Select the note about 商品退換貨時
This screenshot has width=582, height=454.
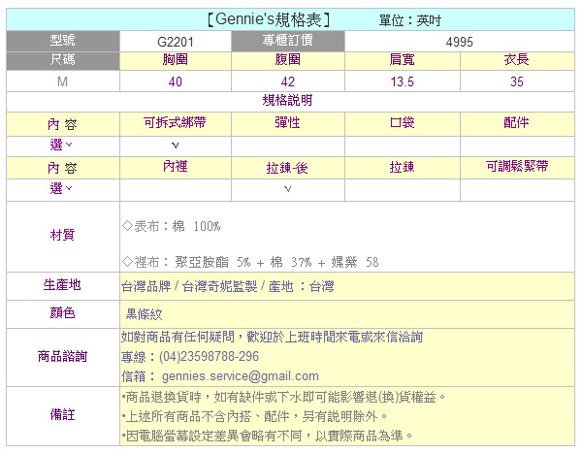click(x=283, y=397)
